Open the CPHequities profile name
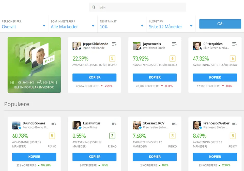 [x=213, y=44]
